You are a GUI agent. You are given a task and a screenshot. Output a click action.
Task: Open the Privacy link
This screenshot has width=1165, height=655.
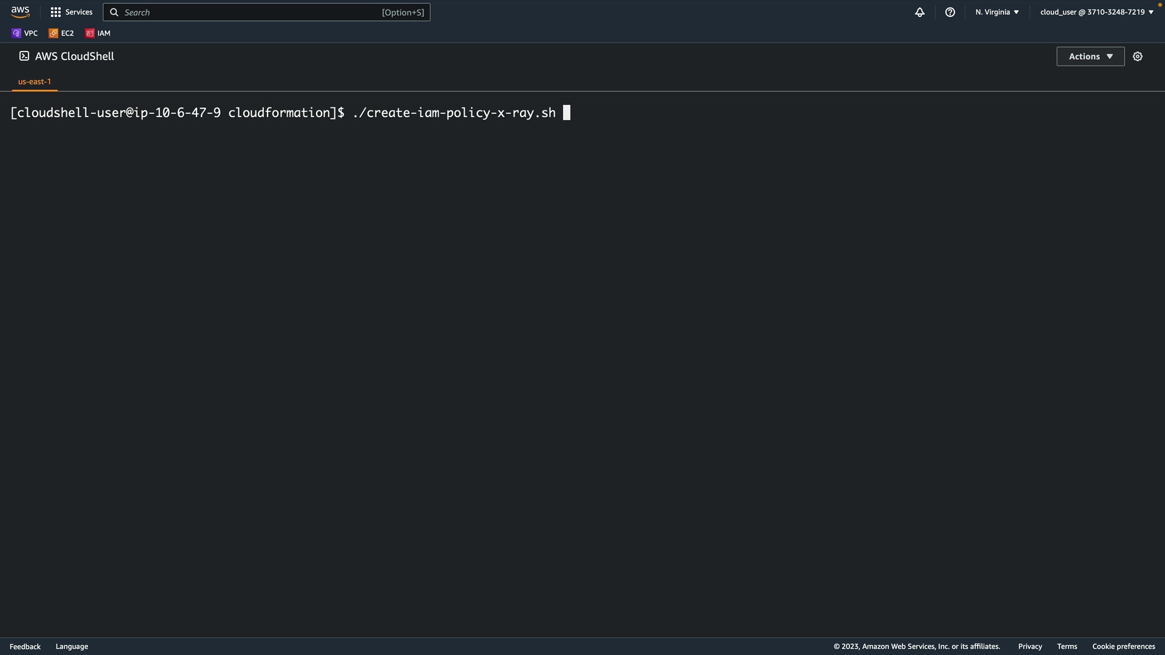tap(1030, 647)
